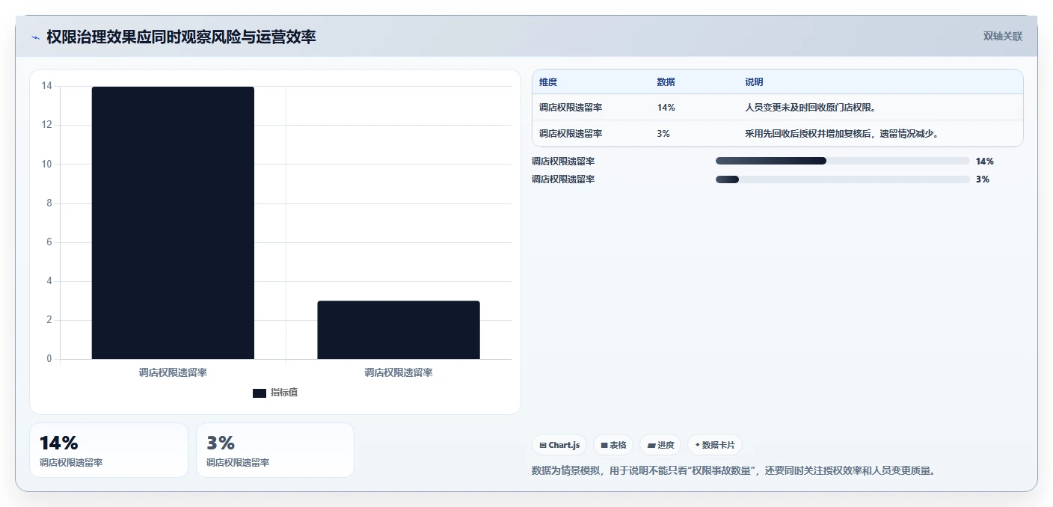
Task: Click the 指标值 legend label
Action: 284,393
